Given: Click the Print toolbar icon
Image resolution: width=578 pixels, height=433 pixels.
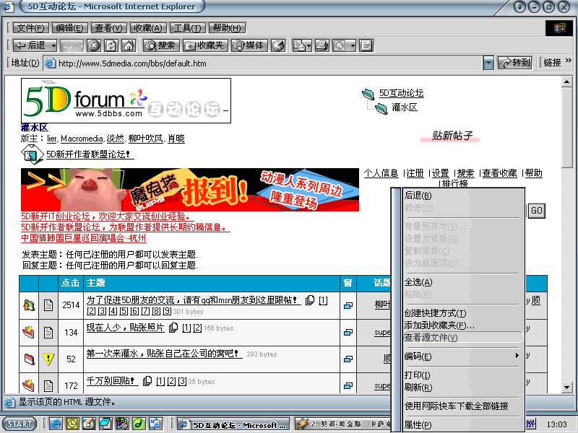Looking at the screenshot, I should click(322, 45).
